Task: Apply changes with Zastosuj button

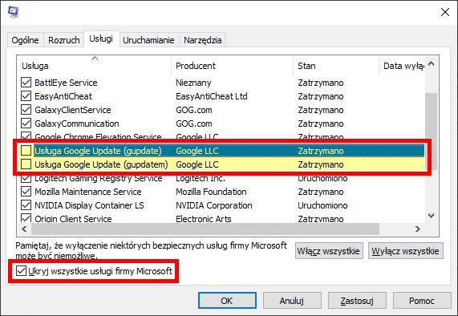Action: (x=357, y=301)
